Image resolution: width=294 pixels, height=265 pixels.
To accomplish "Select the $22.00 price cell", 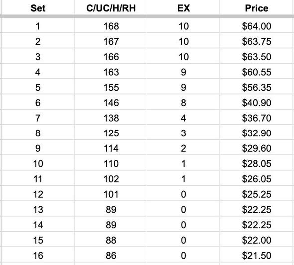I will point(257,240).
